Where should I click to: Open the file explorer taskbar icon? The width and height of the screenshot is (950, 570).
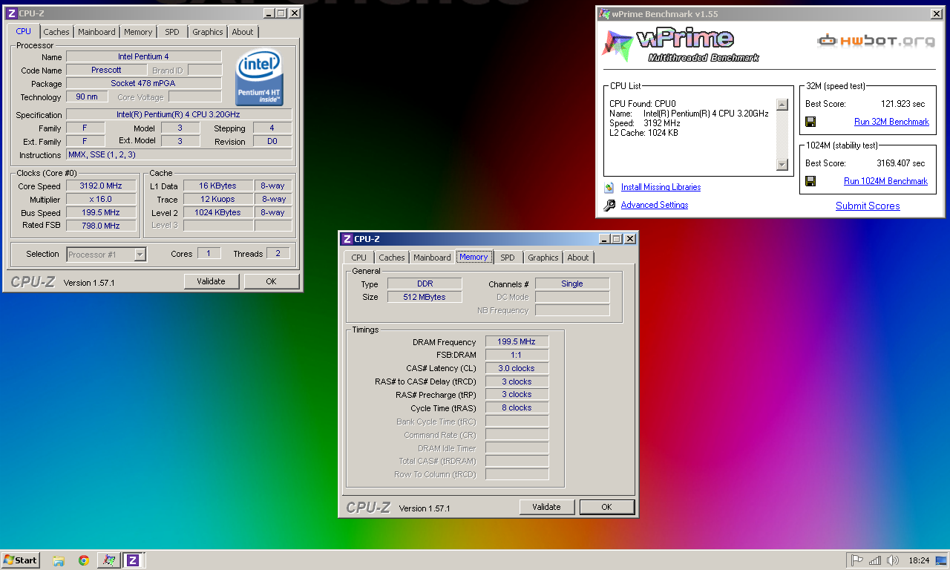pyautogui.click(x=59, y=560)
